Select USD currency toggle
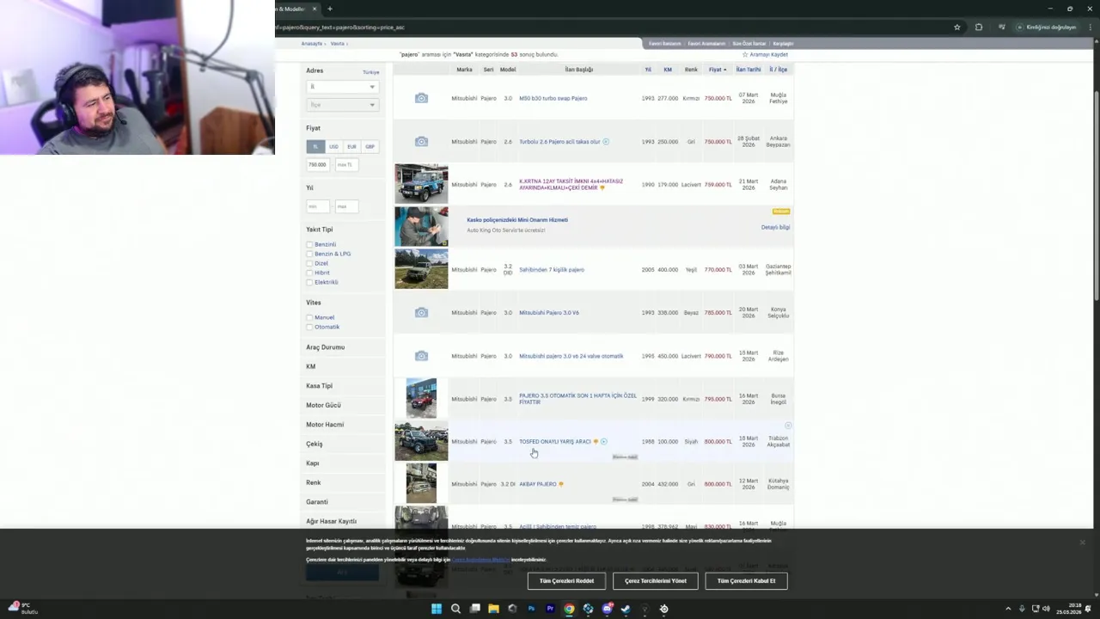 pyautogui.click(x=333, y=146)
